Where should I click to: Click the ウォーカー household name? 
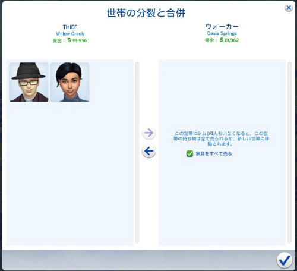click(222, 26)
